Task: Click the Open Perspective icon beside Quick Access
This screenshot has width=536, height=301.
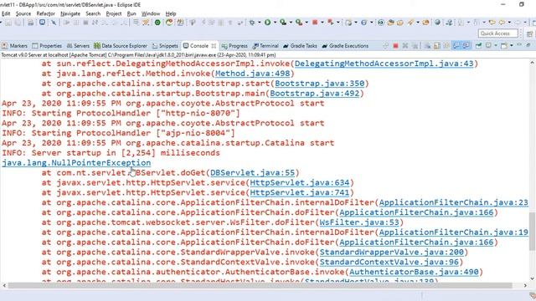Action: point(529,33)
